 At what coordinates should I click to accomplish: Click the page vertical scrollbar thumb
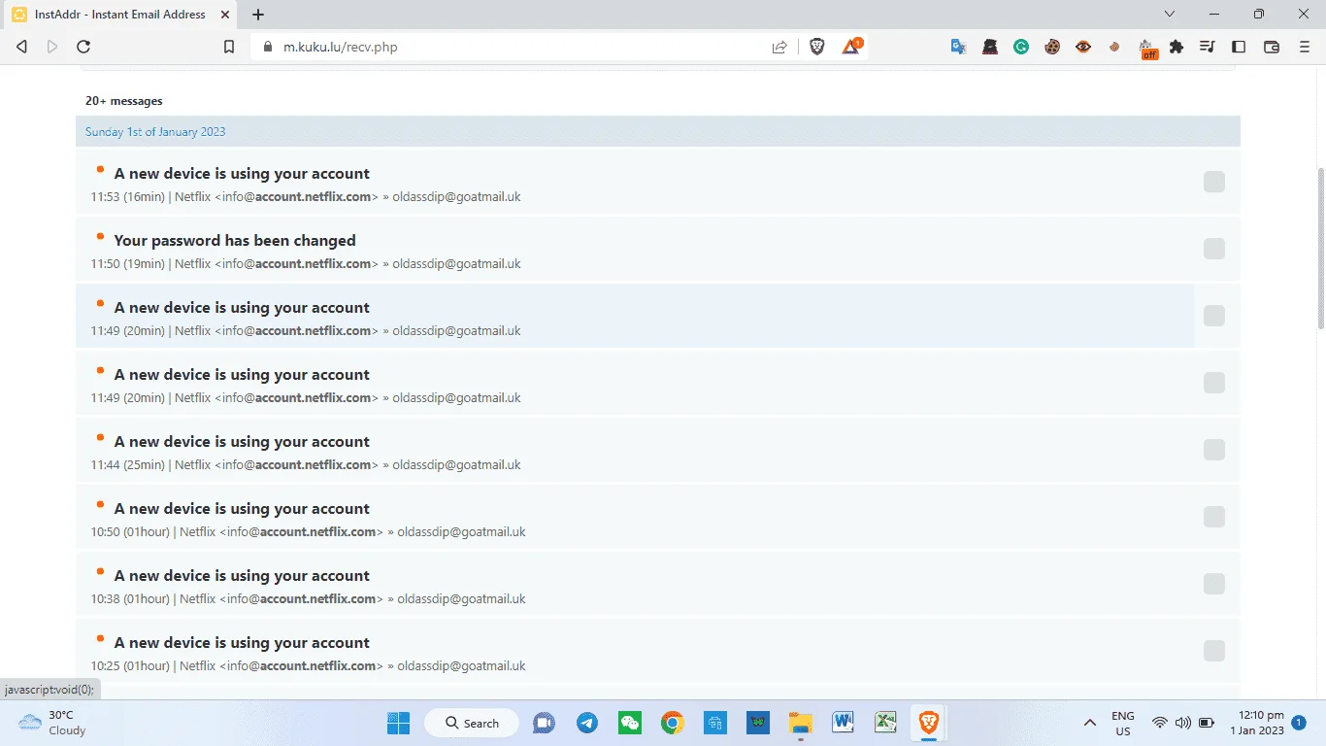tap(1320, 248)
